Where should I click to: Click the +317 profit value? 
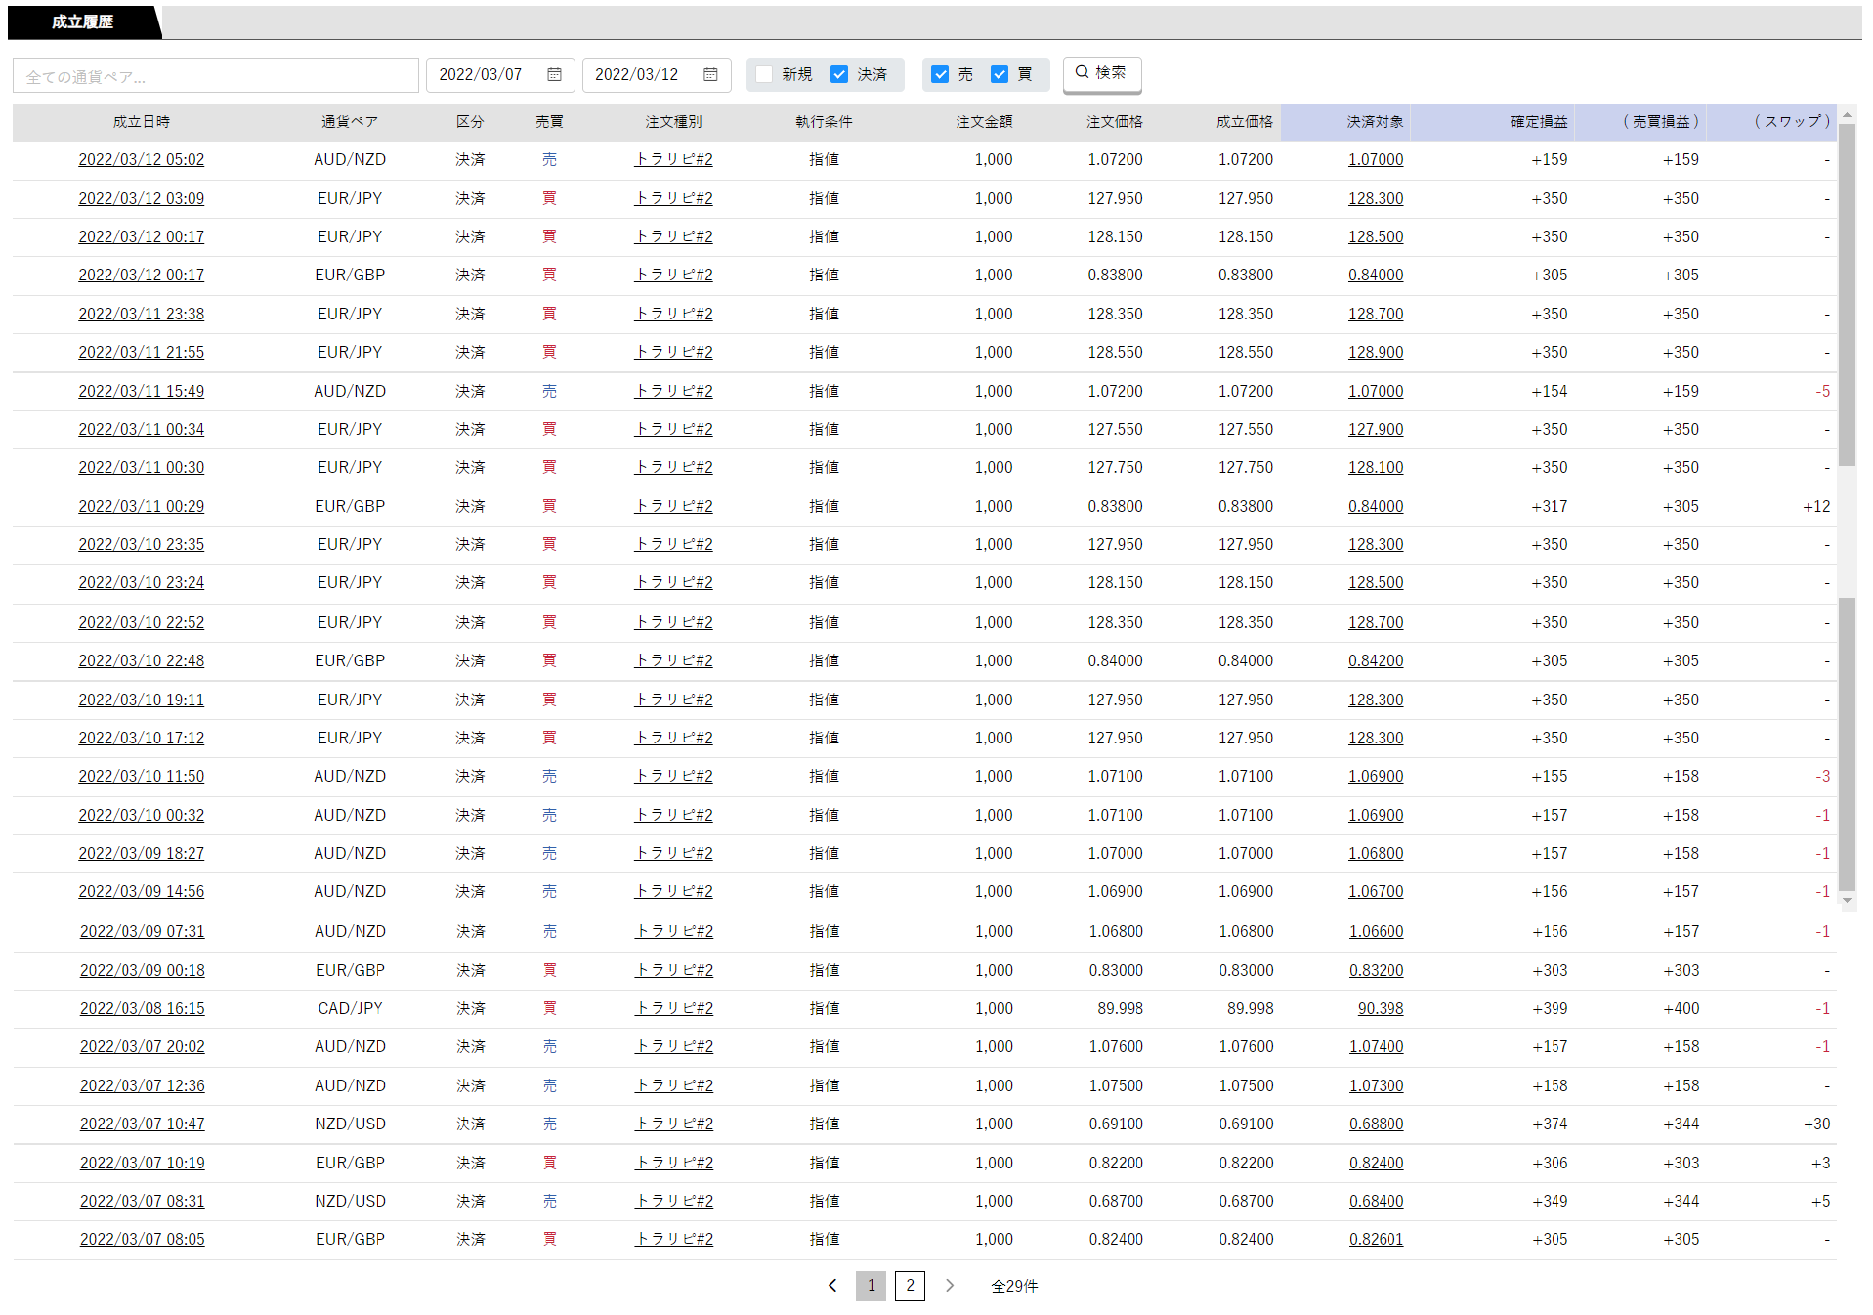1549,507
